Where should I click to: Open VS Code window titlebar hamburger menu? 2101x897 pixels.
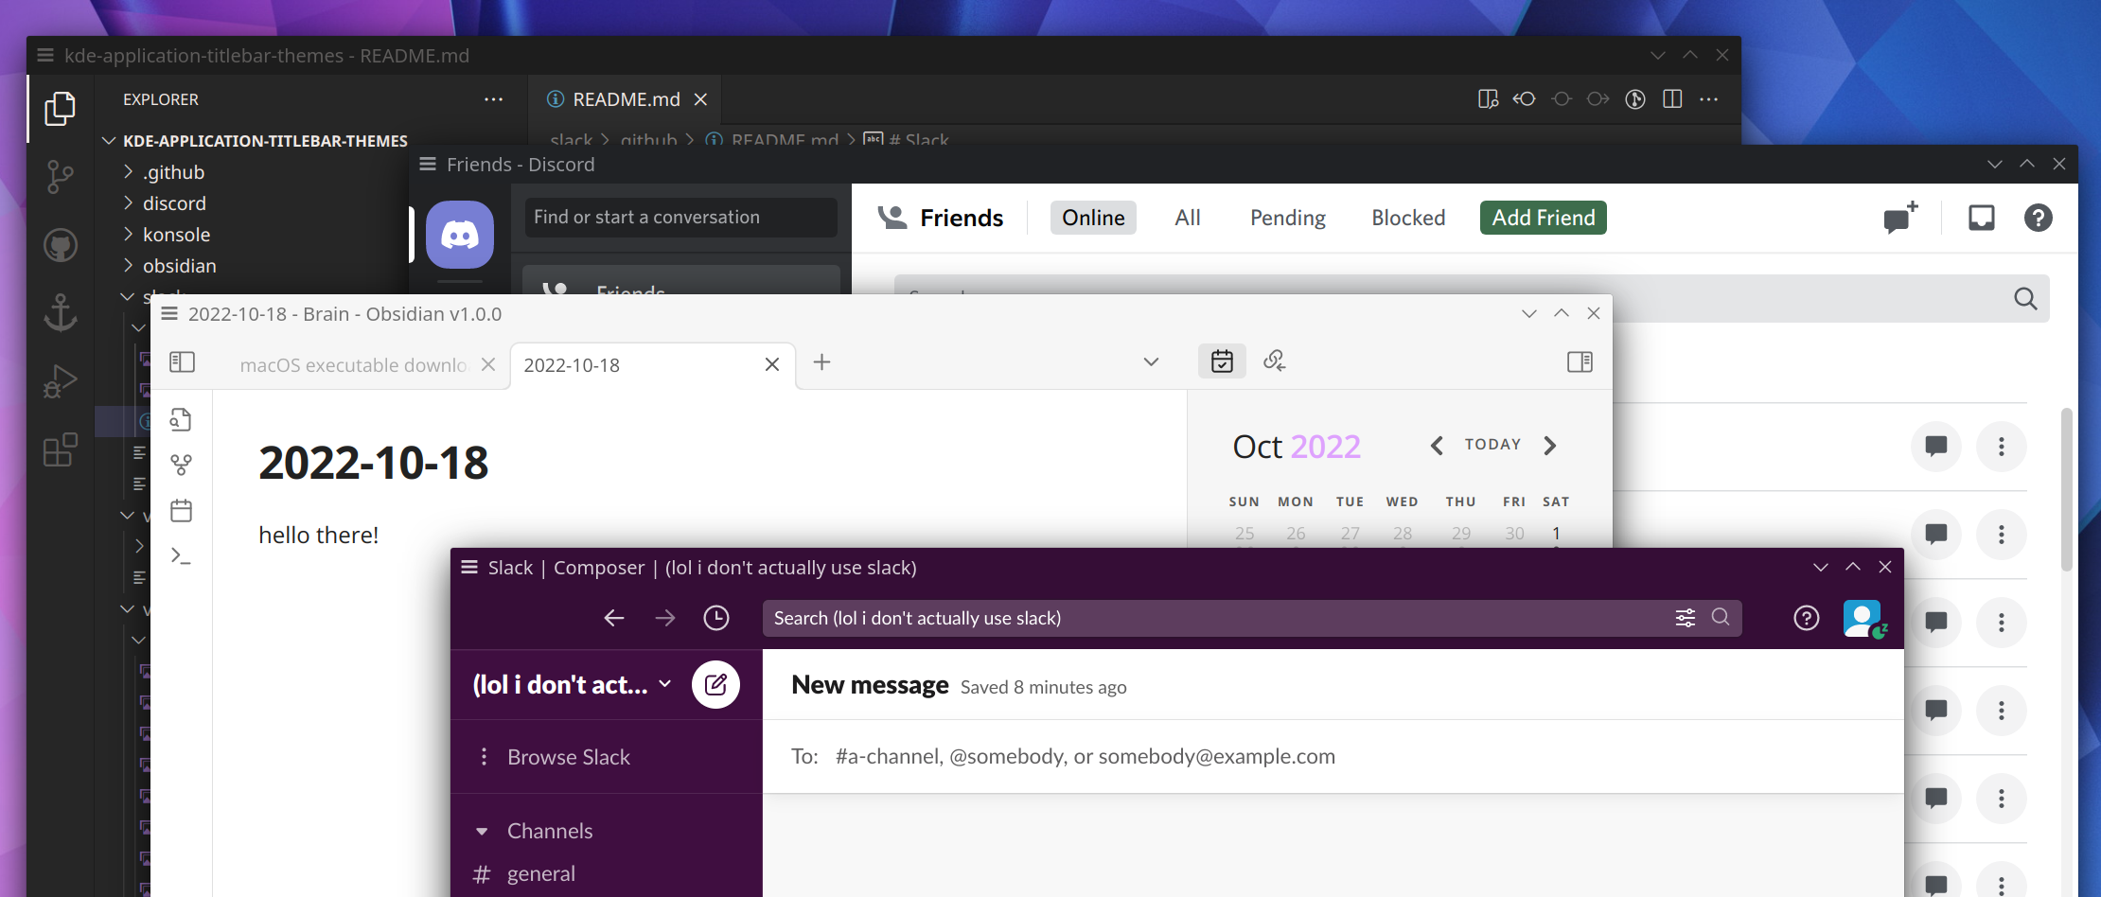(44, 56)
